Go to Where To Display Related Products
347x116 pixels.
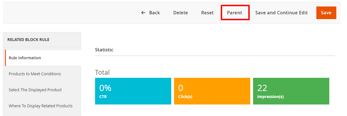pos(40,106)
